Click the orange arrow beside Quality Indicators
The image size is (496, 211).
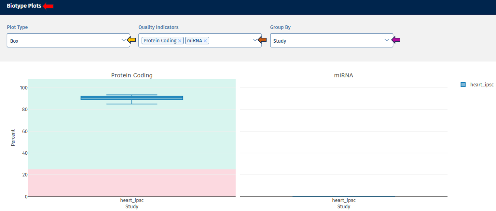(262, 40)
